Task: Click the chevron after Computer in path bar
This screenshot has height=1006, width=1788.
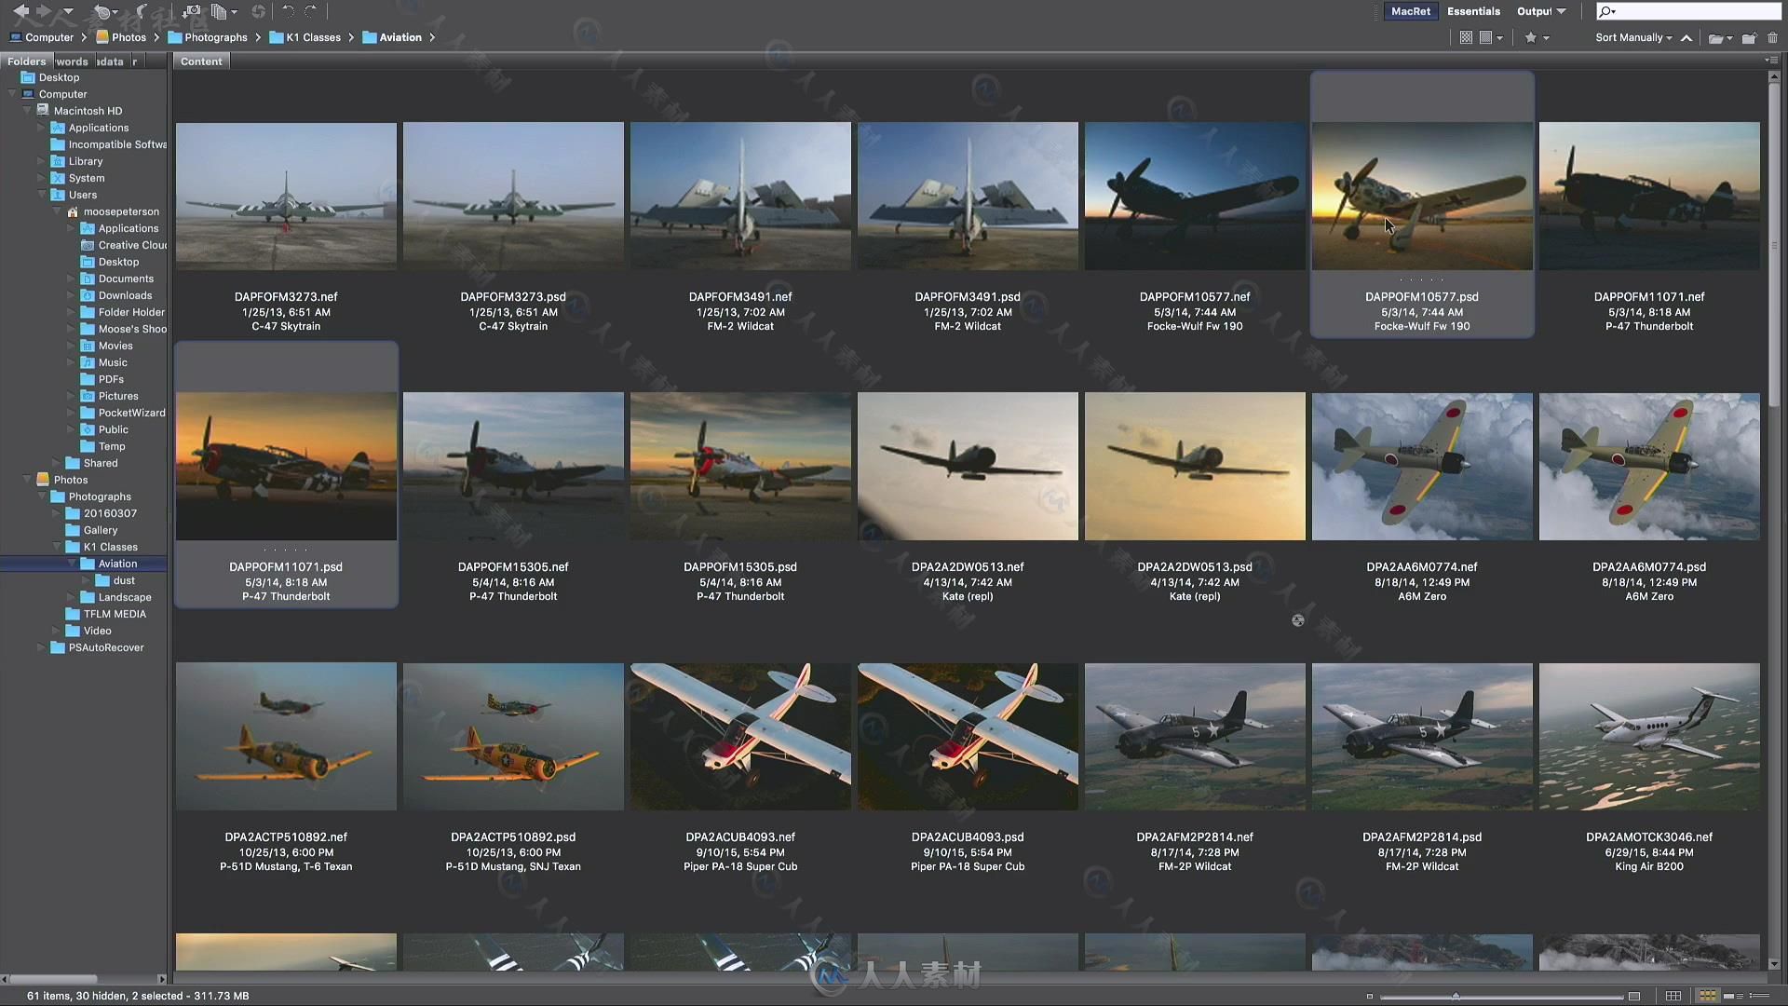Action: coord(84,37)
